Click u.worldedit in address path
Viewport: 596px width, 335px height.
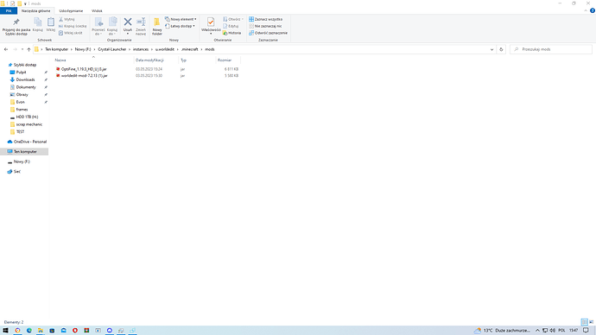tap(165, 49)
